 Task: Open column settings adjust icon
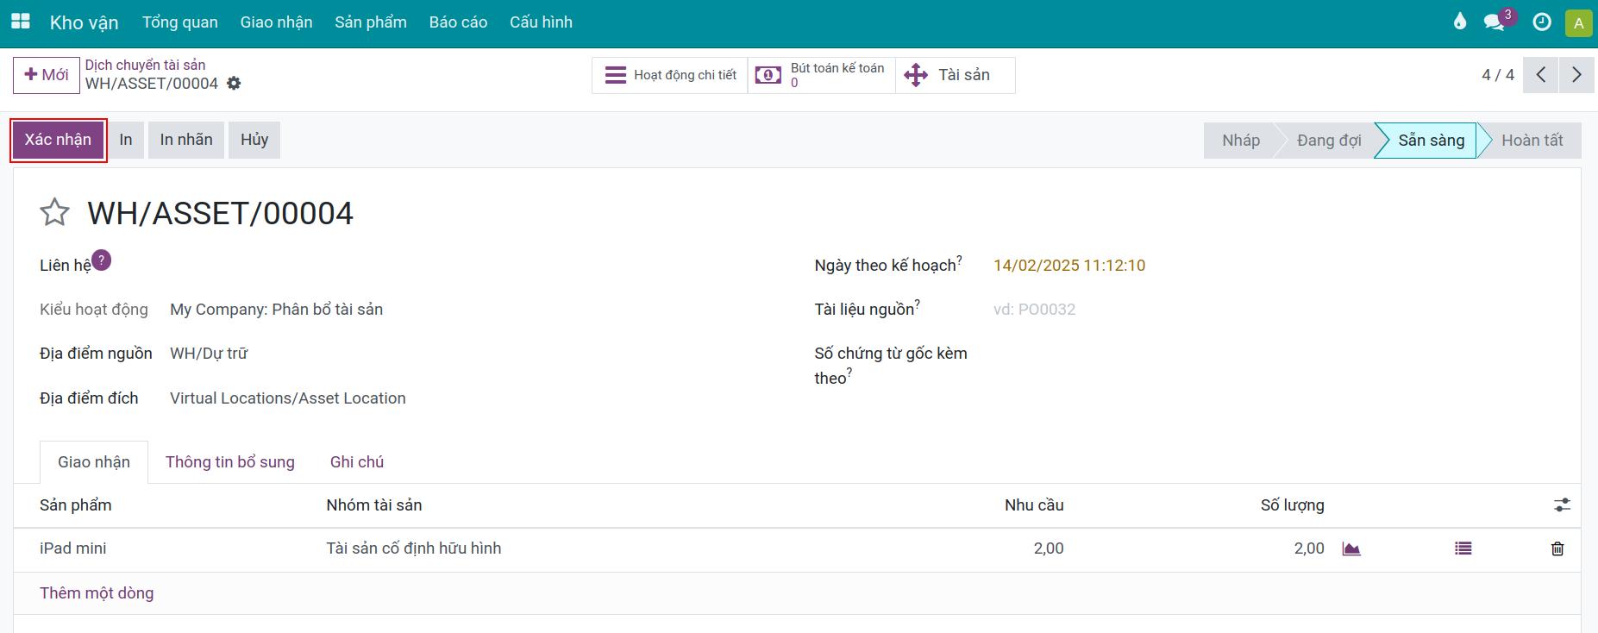[1562, 505]
